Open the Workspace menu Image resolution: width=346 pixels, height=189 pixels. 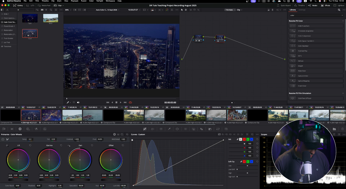pos(110,1)
